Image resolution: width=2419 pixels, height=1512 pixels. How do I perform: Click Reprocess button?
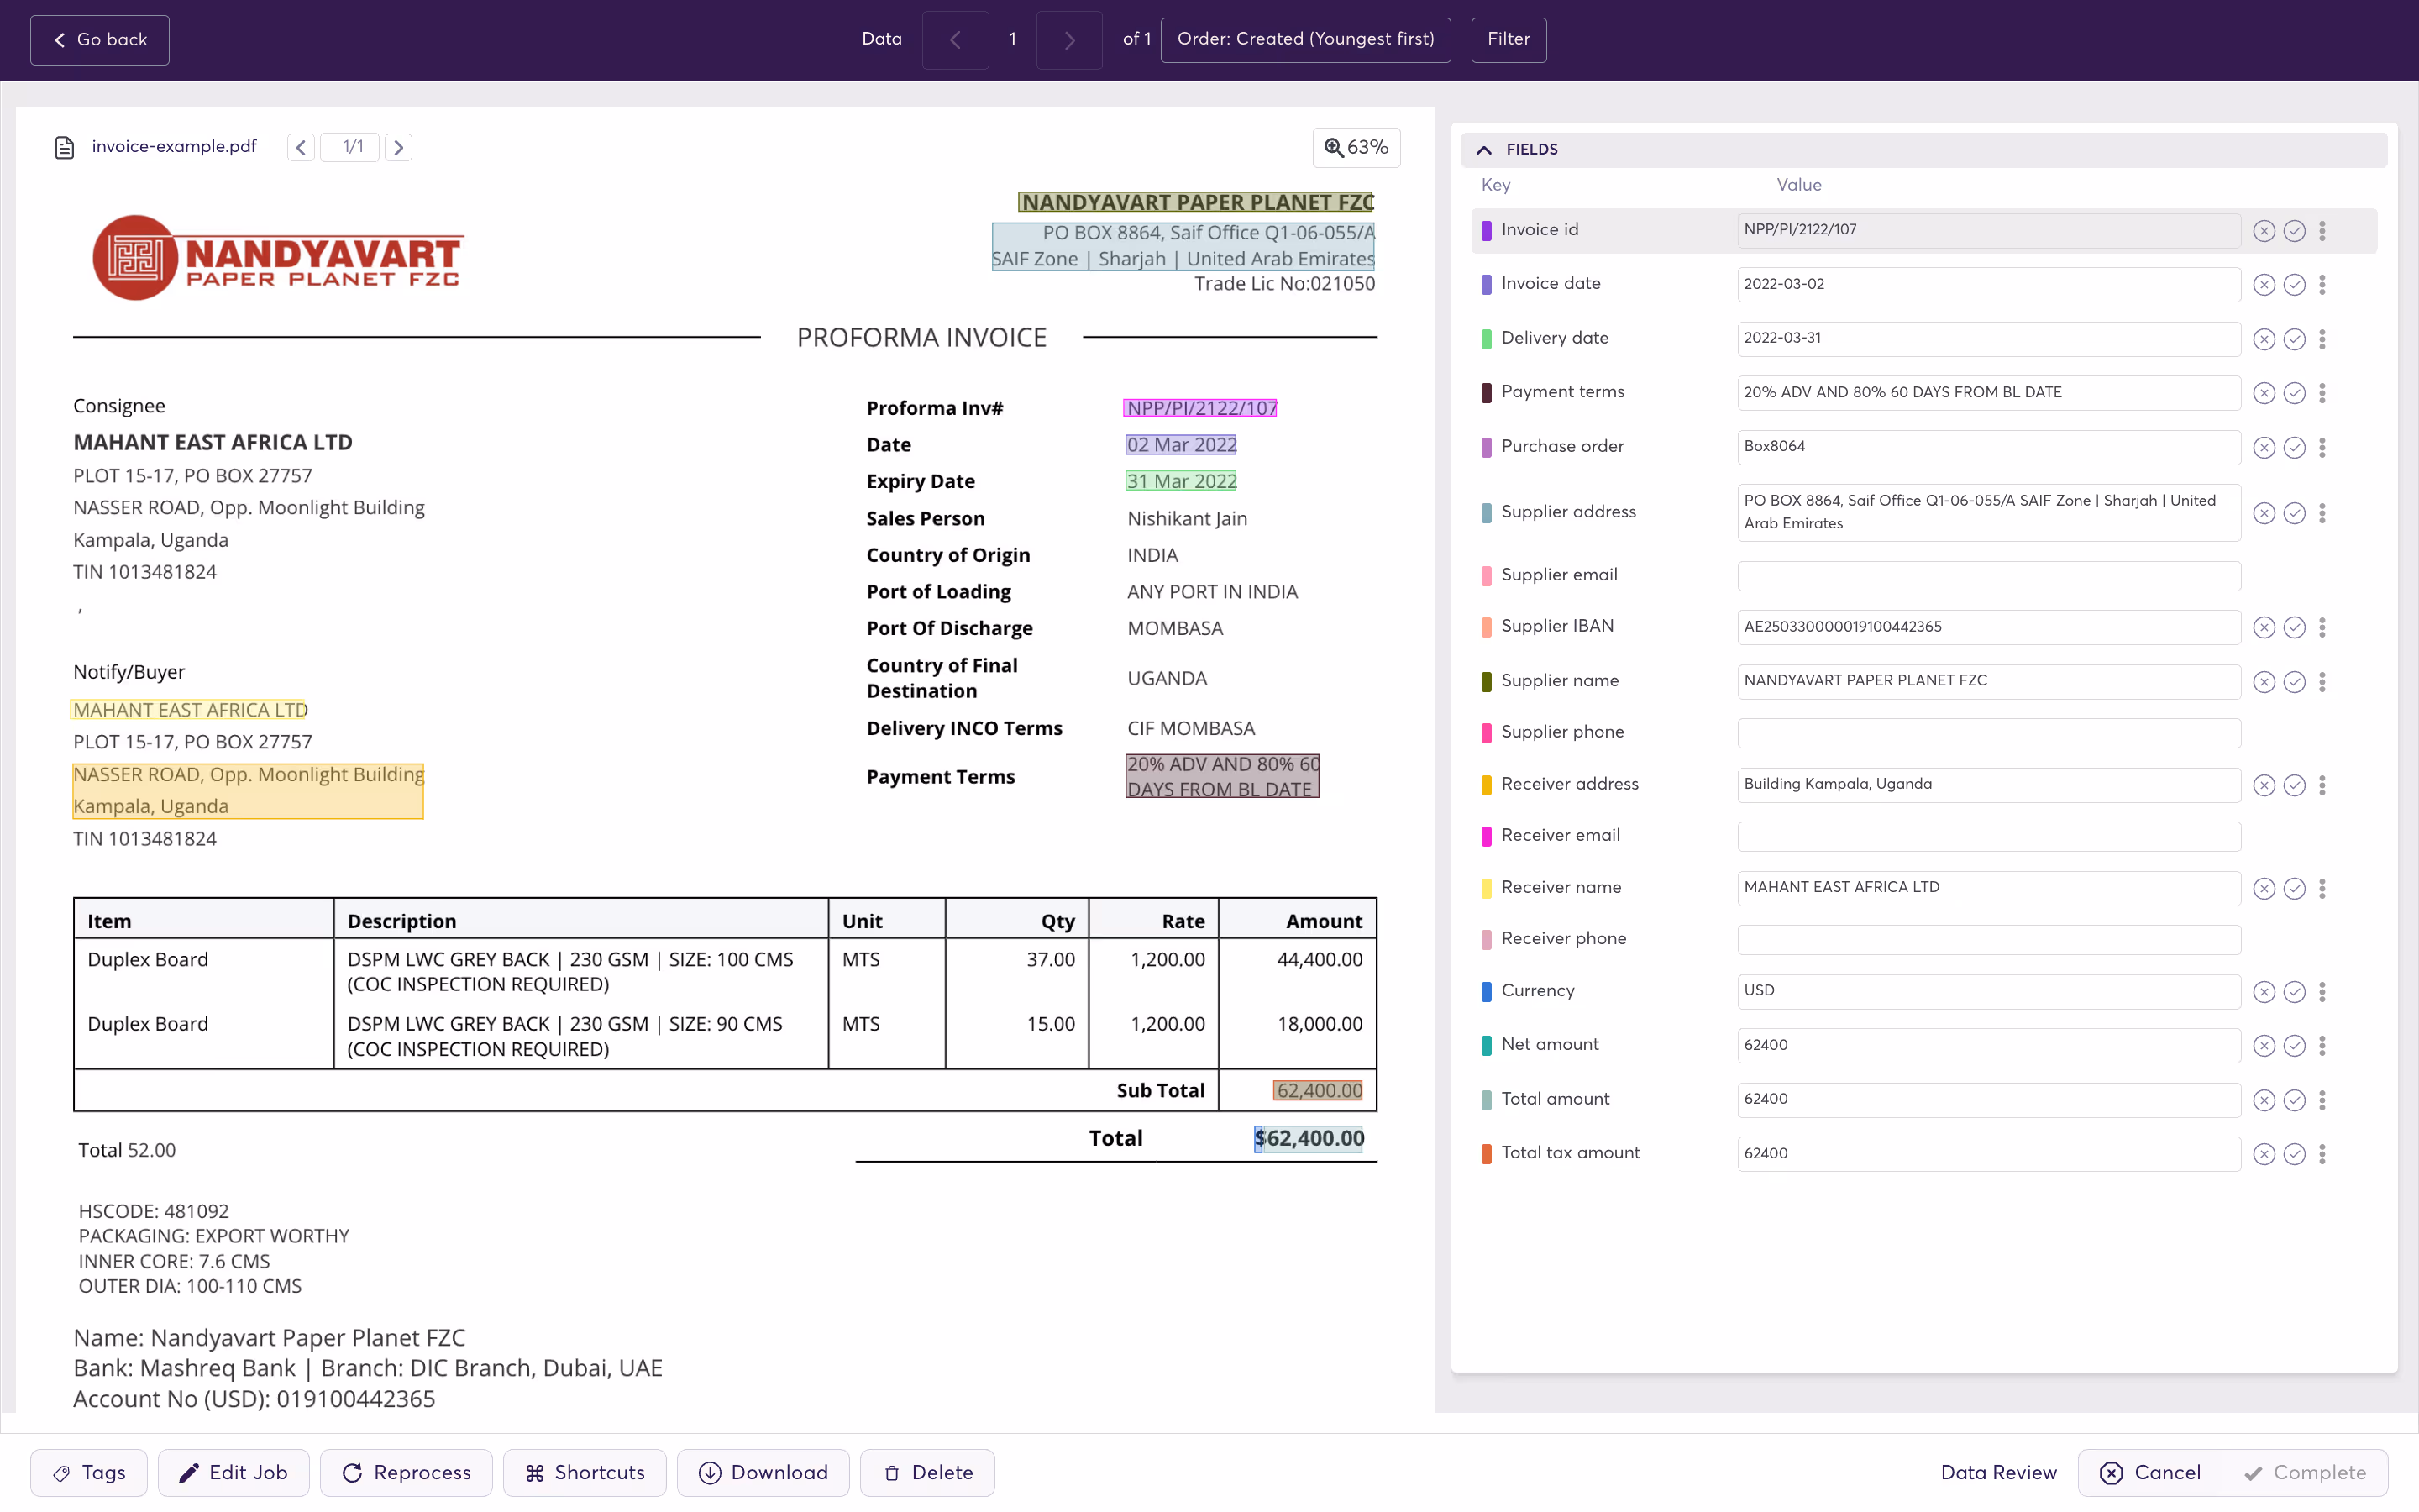pyautogui.click(x=406, y=1472)
